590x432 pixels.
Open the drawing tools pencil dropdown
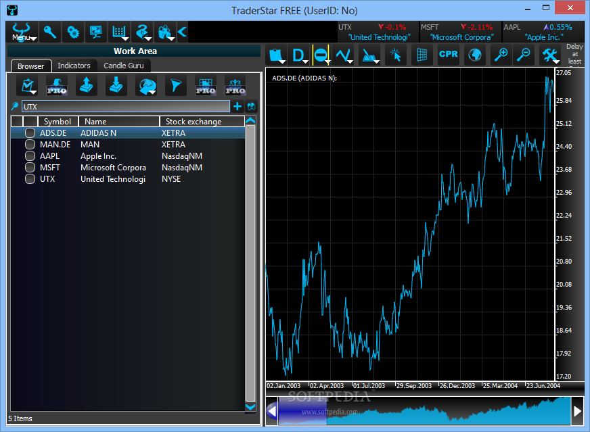[369, 55]
